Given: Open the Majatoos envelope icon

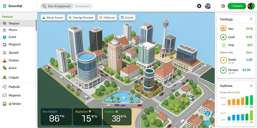Looking at the screenshot, I should point(5,95).
